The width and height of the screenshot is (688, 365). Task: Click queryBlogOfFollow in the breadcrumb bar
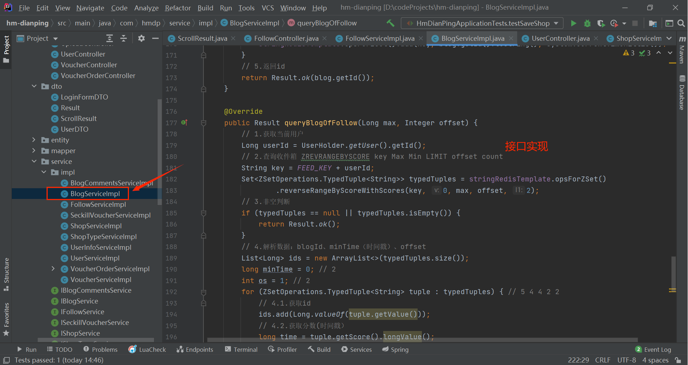pyautogui.click(x=327, y=23)
